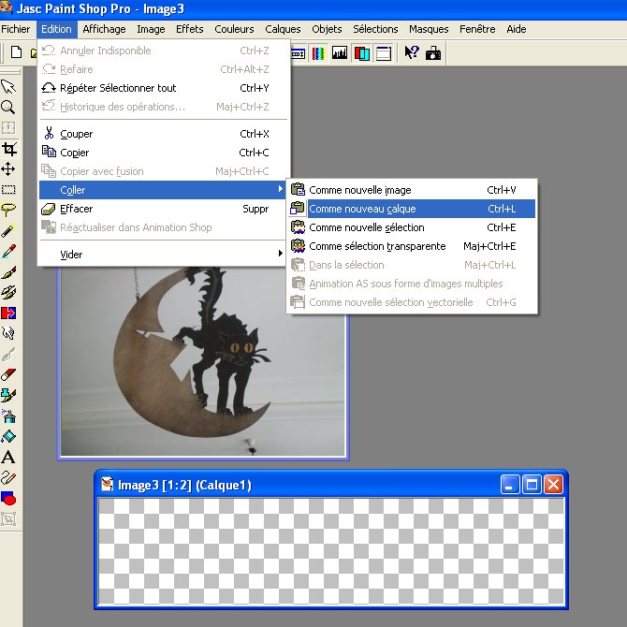Open the Objets menu
This screenshot has width=627, height=627.
pyautogui.click(x=327, y=29)
